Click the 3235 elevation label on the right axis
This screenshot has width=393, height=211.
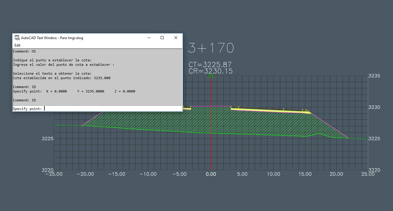point(374,76)
